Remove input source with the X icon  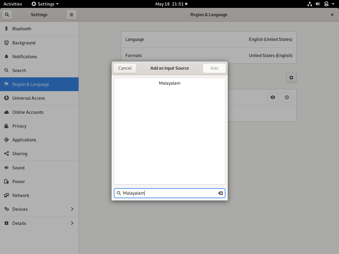287,97
